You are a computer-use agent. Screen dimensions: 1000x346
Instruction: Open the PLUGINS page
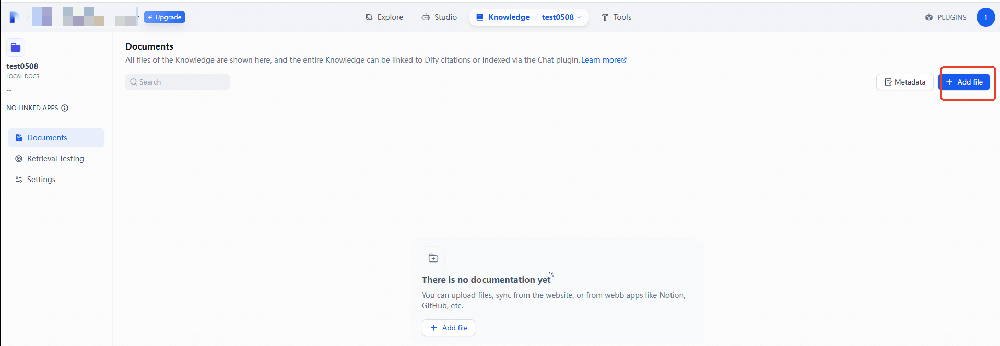[x=946, y=17]
